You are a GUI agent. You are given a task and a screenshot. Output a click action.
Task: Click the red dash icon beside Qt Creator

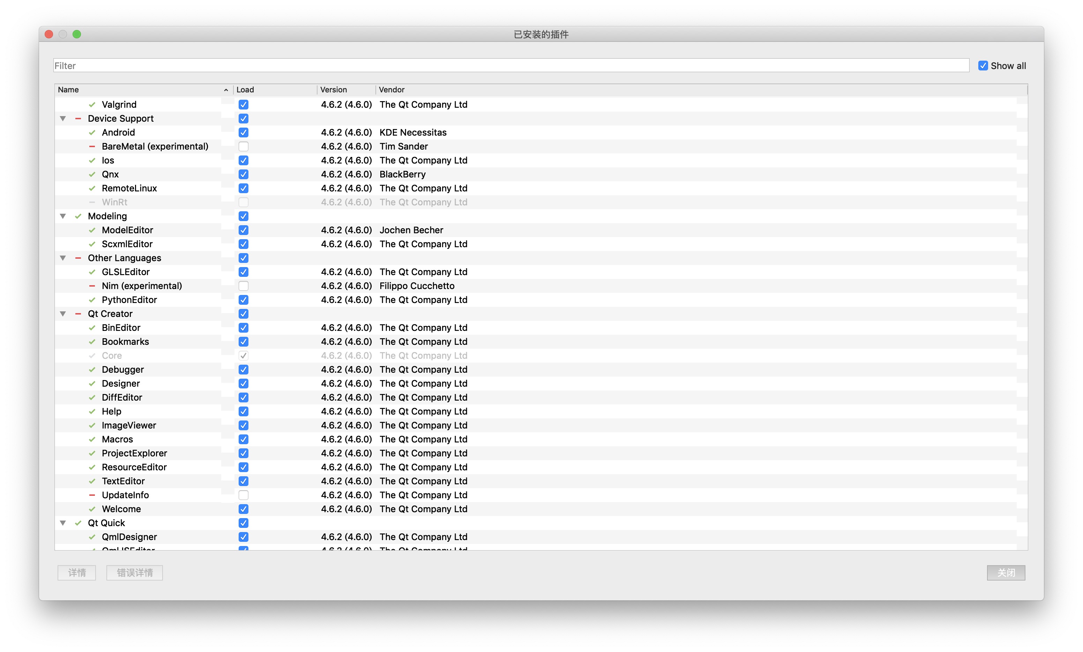78,314
